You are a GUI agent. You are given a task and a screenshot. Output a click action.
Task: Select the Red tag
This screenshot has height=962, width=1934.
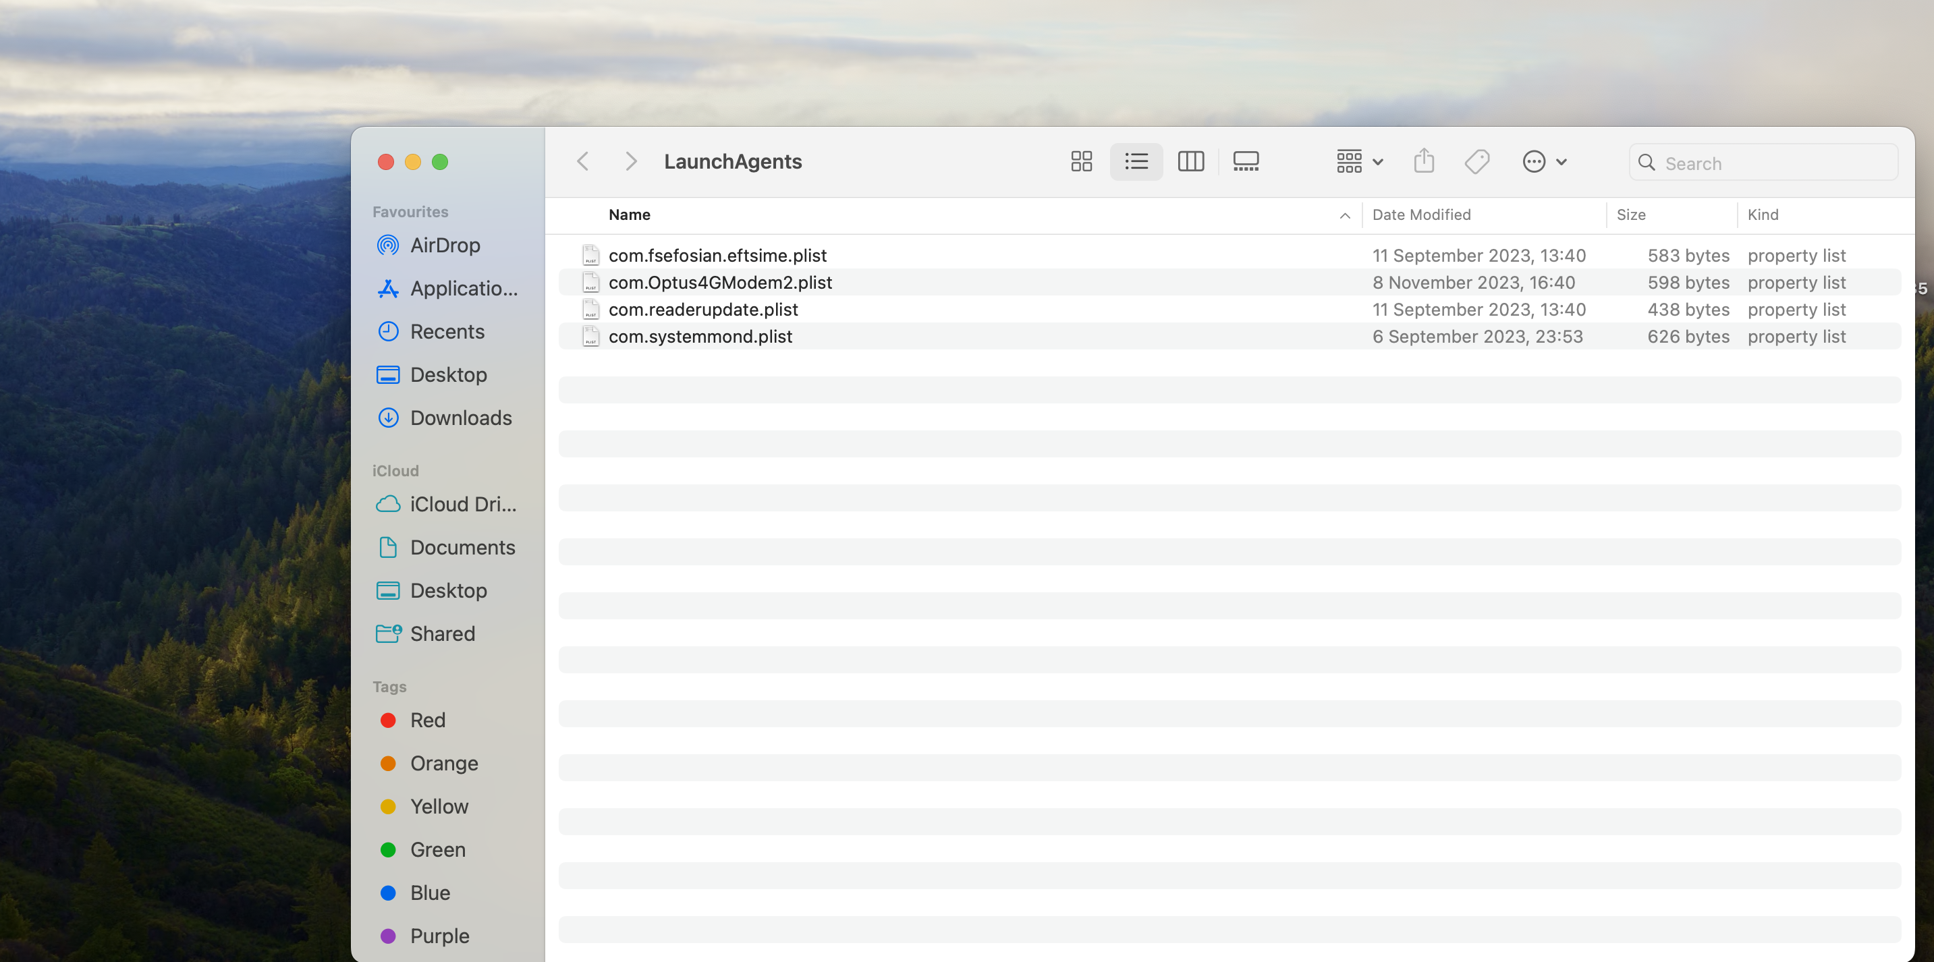(427, 720)
